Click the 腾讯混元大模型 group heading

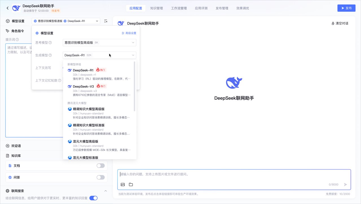pyautogui.click(x=77, y=103)
